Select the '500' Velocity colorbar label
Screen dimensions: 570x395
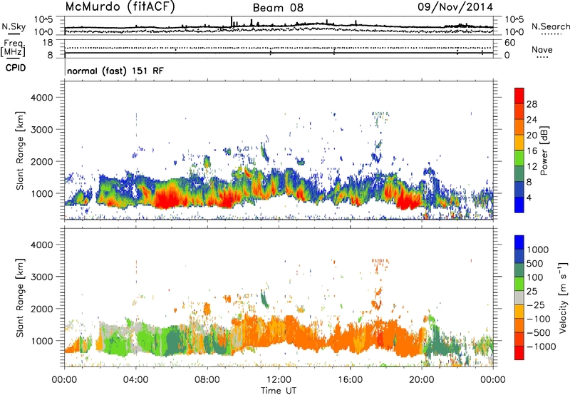tap(537, 263)
